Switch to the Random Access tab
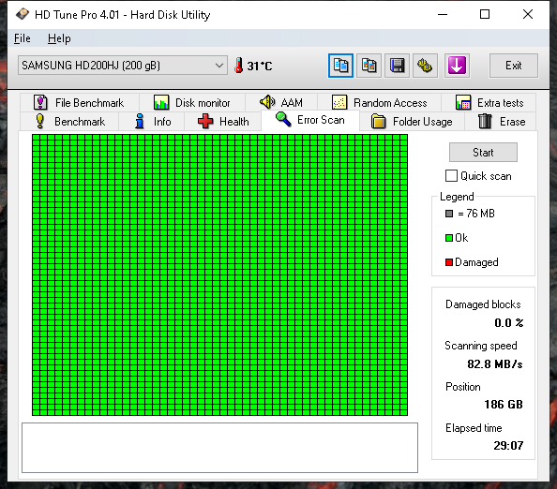This screenshot has height=489, width=557. pyautogui.click(x=380, y=102)
